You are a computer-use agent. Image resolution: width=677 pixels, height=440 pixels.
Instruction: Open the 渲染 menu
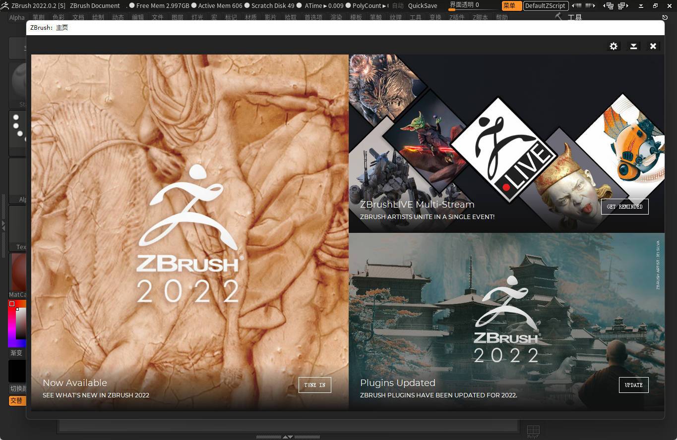pyautogui.click(x=336, y=17)
